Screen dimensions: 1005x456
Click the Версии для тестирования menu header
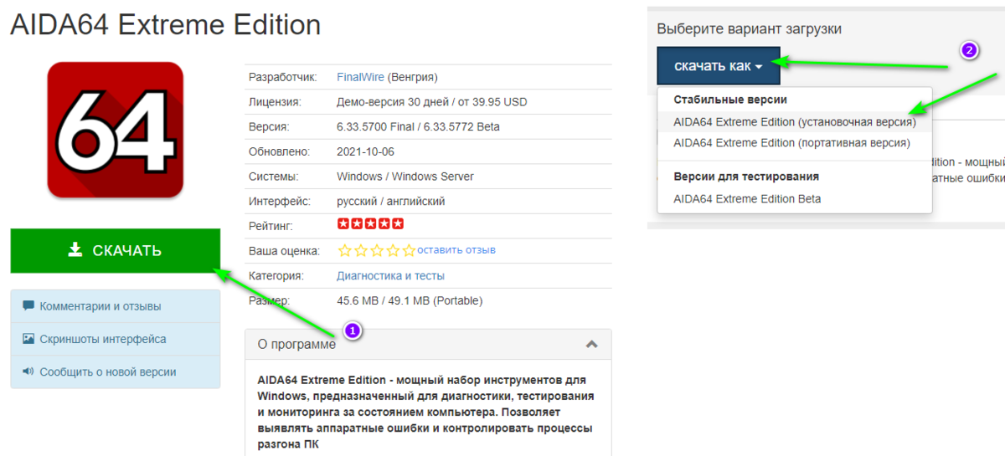coord(746,177)
